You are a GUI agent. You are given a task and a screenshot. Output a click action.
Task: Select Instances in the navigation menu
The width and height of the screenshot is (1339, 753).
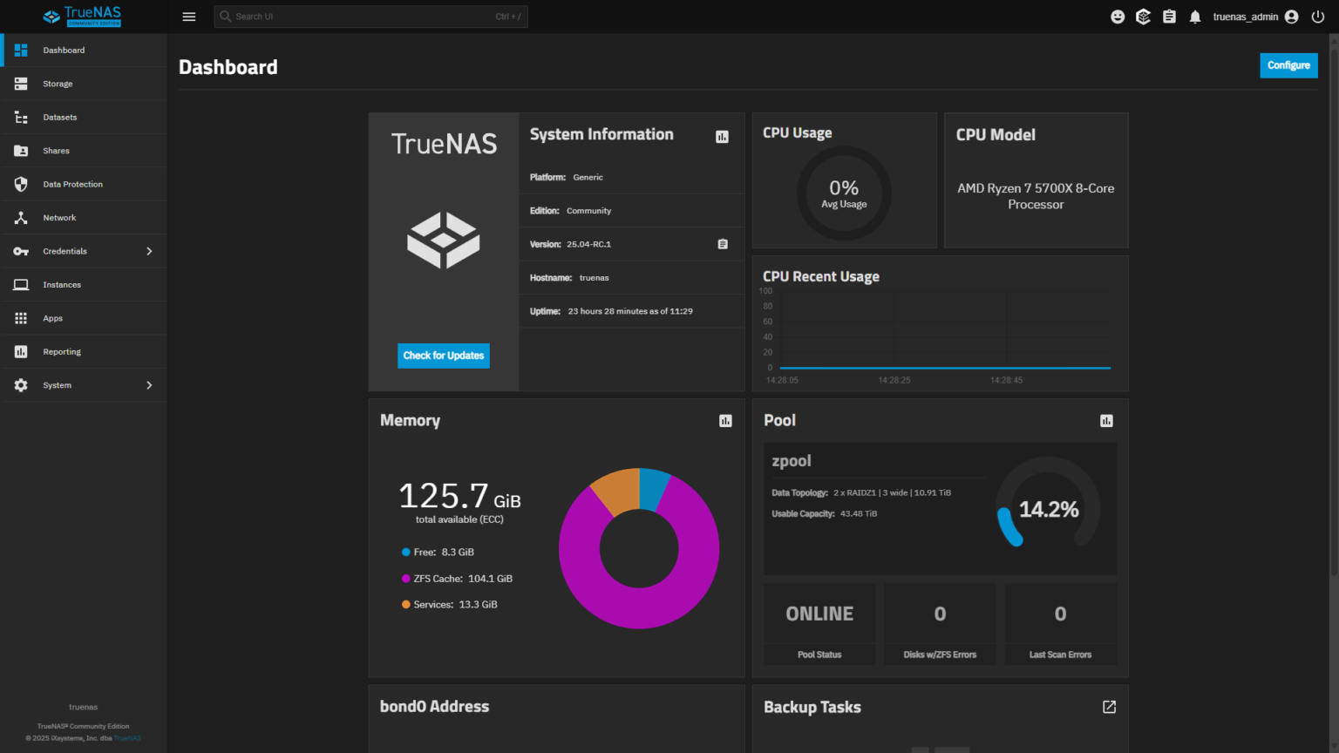pos(62,284)
